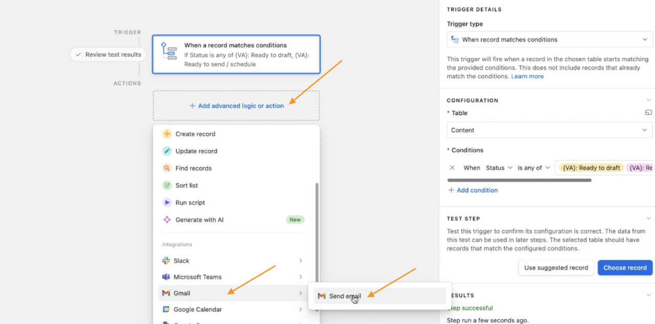Click the Create record plus icon

pos(166,134)
